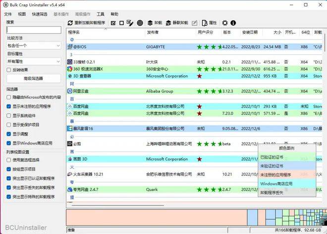Open 属性 properties from the toolbar

click(210, 23)
